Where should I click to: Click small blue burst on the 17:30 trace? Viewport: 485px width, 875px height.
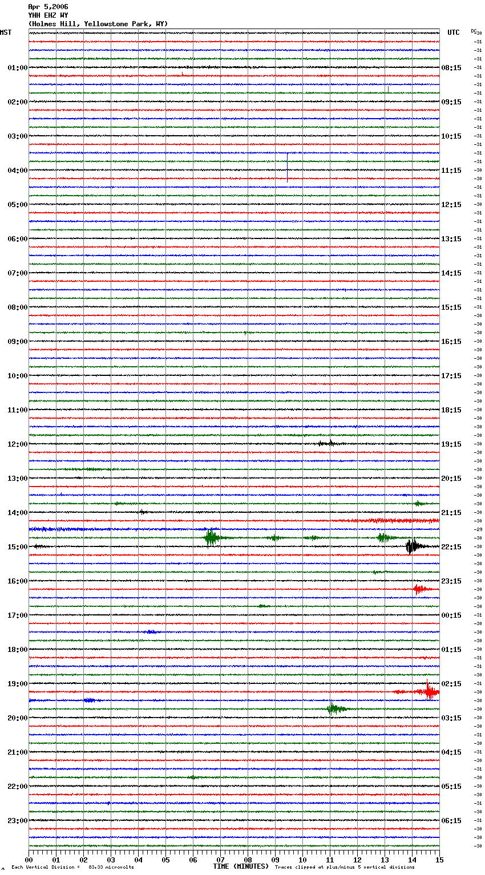151,632
